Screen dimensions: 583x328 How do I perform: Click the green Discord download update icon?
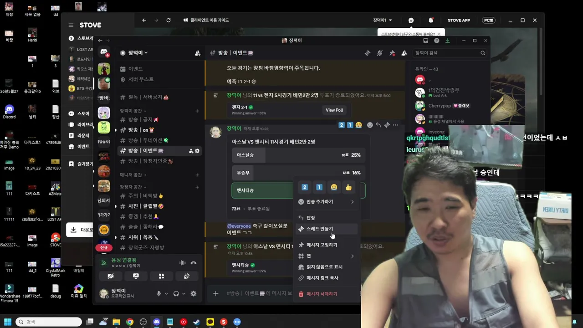(x=448, y=41)
